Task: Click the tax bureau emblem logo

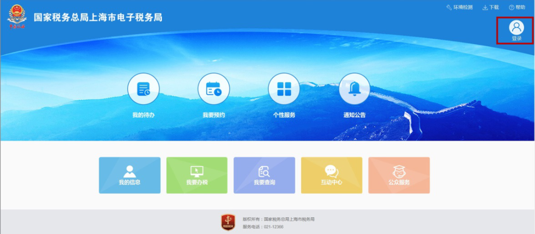Action: coord(17,17)
